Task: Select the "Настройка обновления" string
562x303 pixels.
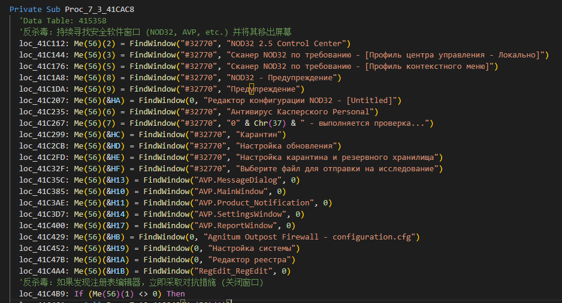Action: coord(286,146)
